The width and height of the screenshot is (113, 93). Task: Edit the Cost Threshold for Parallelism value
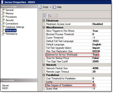(x=101, y=78)
